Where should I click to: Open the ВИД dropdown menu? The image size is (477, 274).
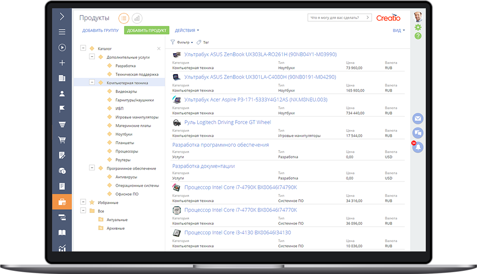point(399,31)
